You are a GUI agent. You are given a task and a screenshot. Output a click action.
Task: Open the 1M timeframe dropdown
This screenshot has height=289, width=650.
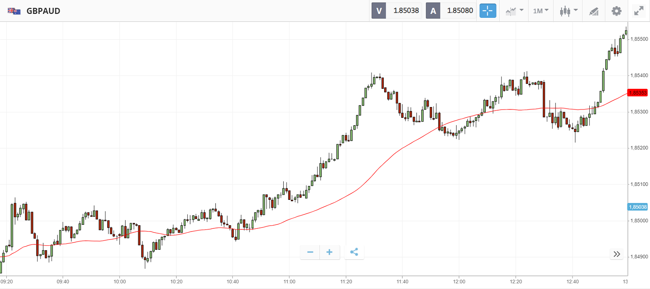pyautogui.click(x=541, y=11)
